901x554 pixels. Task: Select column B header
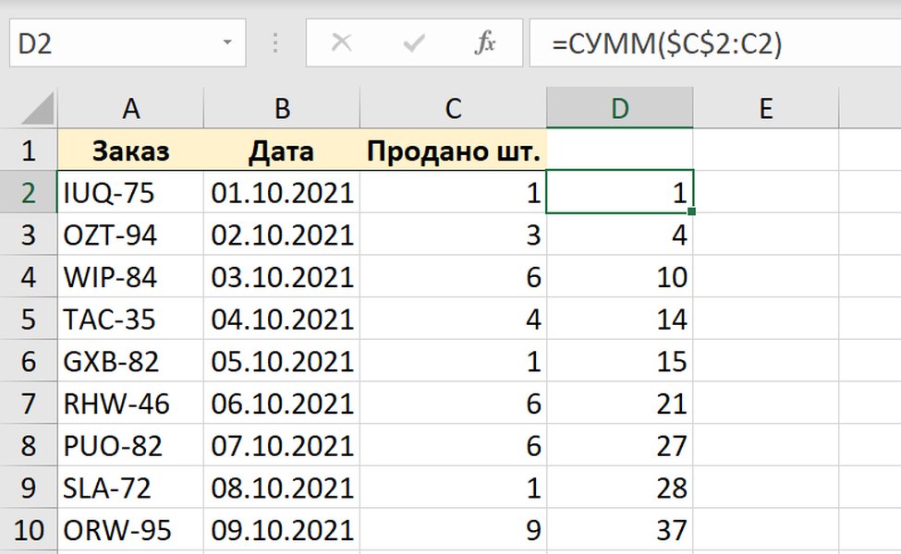click(x=282, y=109)
